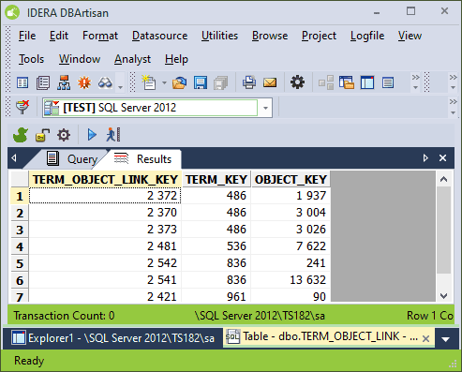
Task: Open query options gear icon
Action: tap(64, 135)
